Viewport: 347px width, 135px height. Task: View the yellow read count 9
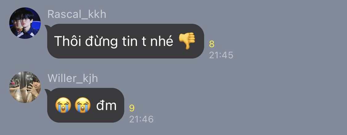[132, 108]
